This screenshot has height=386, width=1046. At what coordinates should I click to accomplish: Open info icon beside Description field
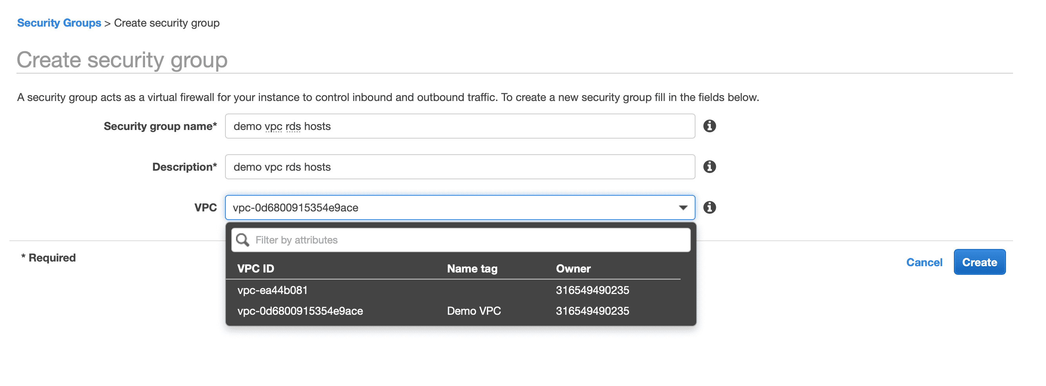[x=709, y=167]
